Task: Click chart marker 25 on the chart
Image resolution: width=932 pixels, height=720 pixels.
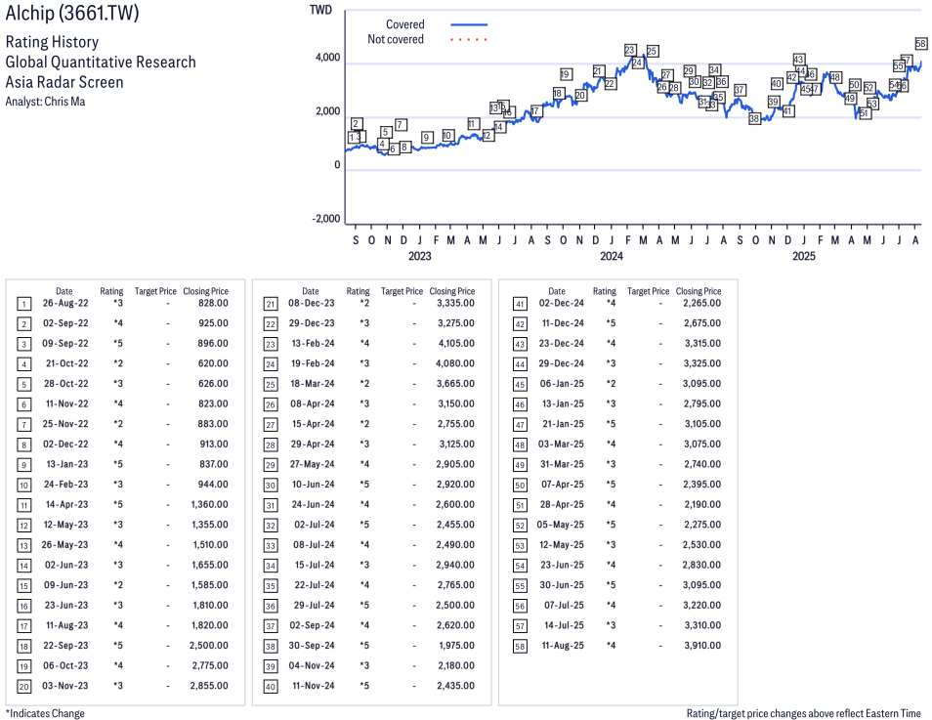Action: [652, 51]
